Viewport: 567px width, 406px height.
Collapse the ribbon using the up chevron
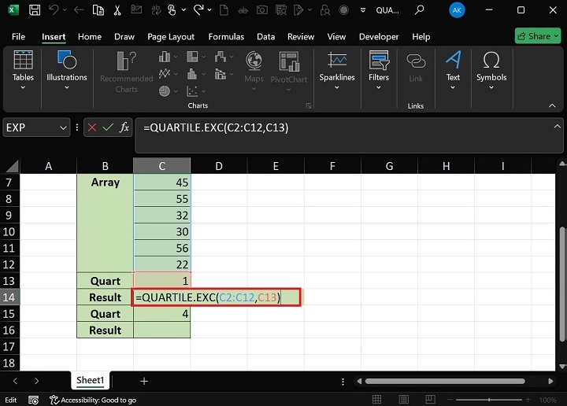click(552, 105)
